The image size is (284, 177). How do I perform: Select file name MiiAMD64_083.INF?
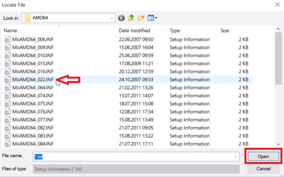click(33, 136)
